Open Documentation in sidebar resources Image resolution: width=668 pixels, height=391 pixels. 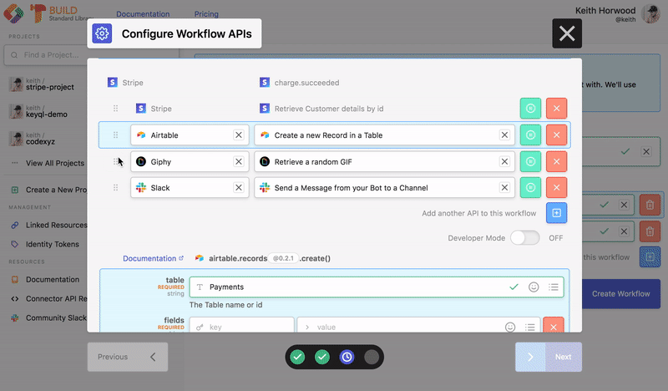click(x=45, y=279)
